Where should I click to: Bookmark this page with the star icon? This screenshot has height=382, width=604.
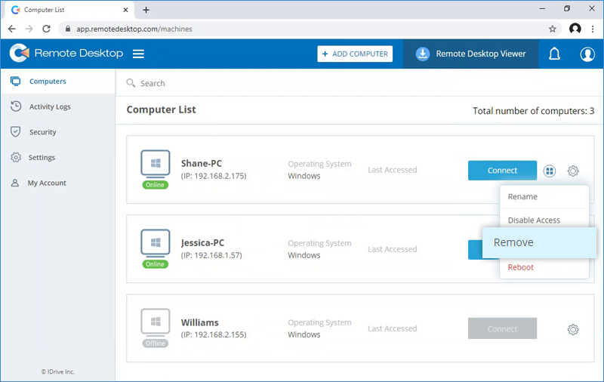coord(553,29)
